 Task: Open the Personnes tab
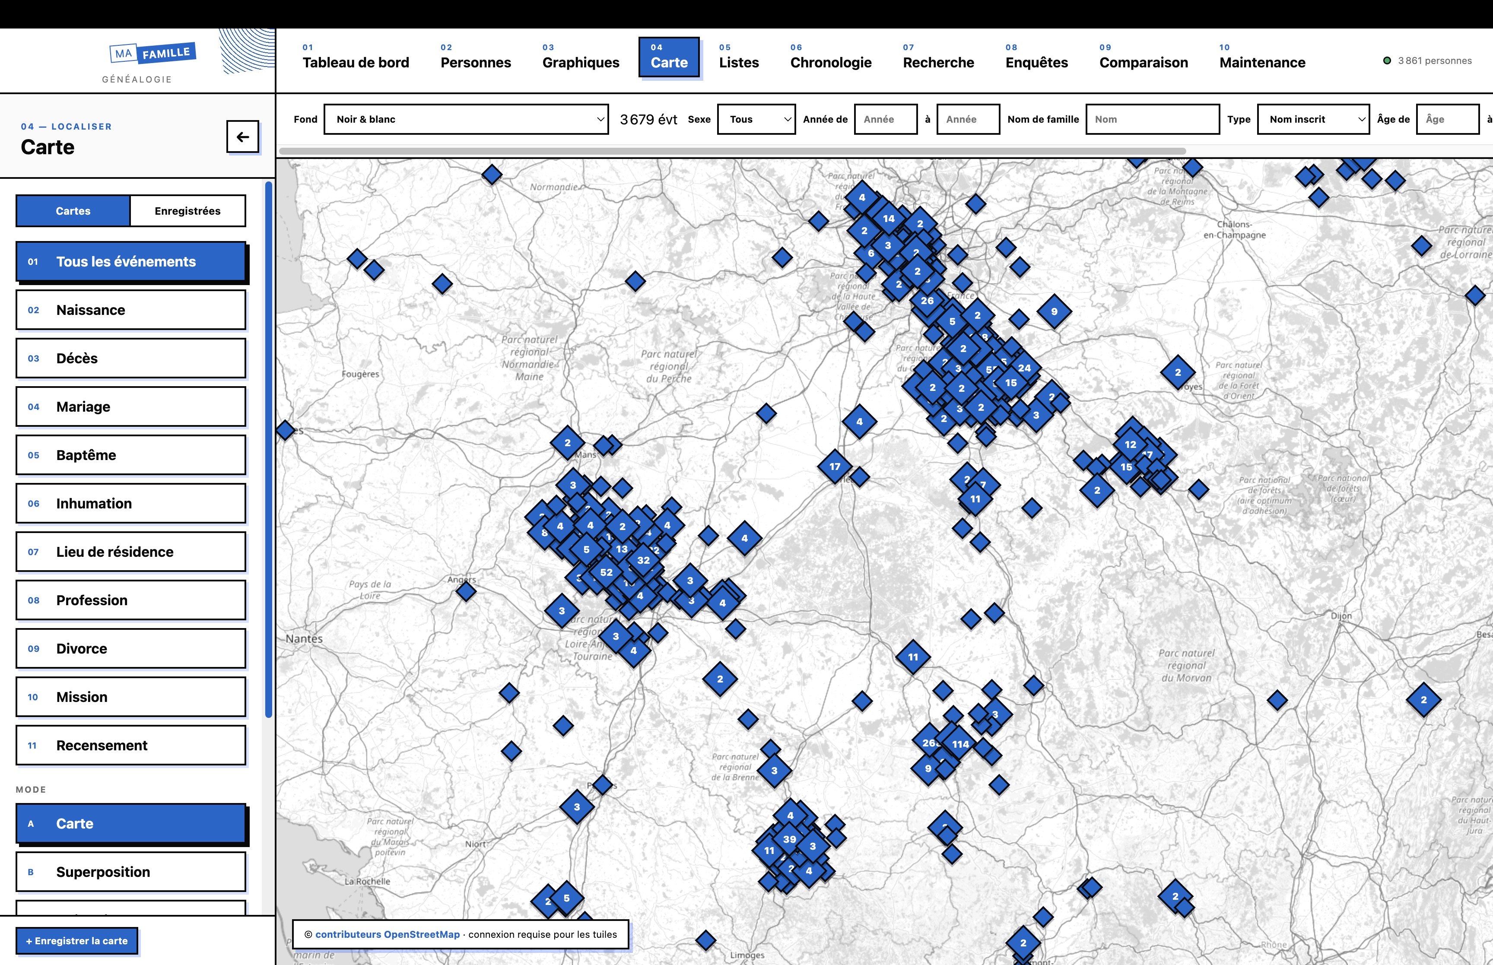476,57
